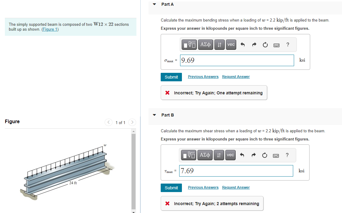Reset the Part B answer field

[x=265, y=155]
